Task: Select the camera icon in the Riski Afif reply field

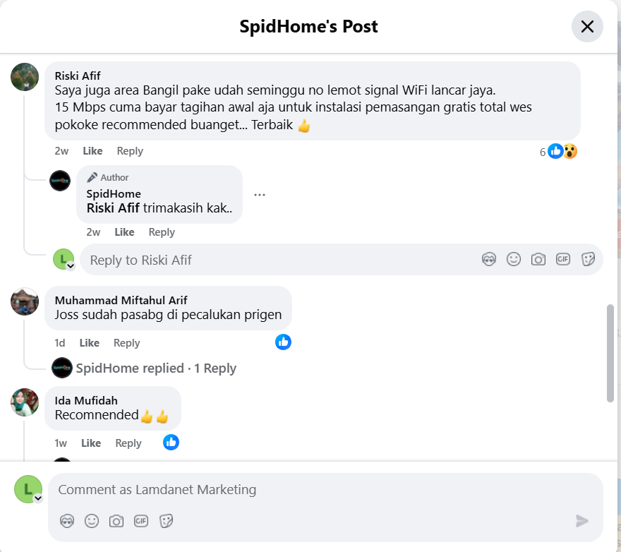Action: [538, 259]
